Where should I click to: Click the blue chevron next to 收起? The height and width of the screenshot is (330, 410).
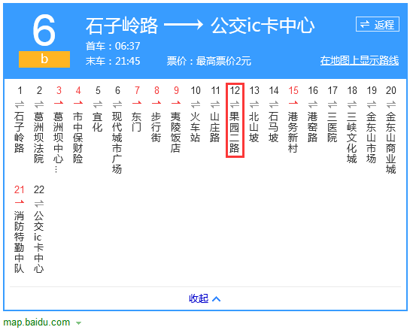click(x=216, y=299)
